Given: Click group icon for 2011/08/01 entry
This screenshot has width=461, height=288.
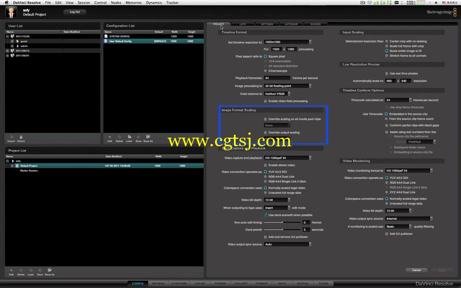Looking at the screenshot, I should tap(12, 55).
